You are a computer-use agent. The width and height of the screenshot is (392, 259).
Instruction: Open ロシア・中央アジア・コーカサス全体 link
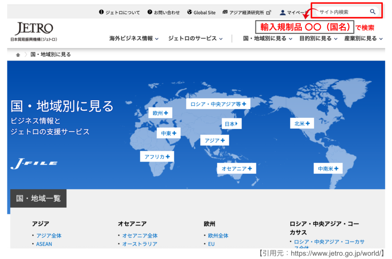click(329, 243)
